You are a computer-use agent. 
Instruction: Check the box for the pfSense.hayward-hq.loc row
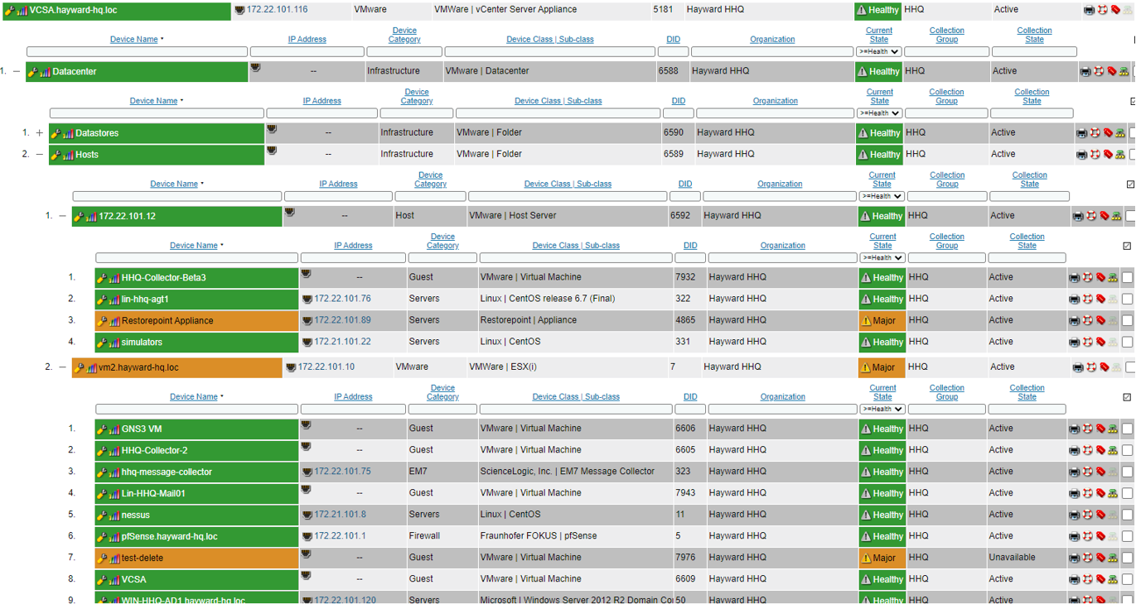tap(1127, 537)
